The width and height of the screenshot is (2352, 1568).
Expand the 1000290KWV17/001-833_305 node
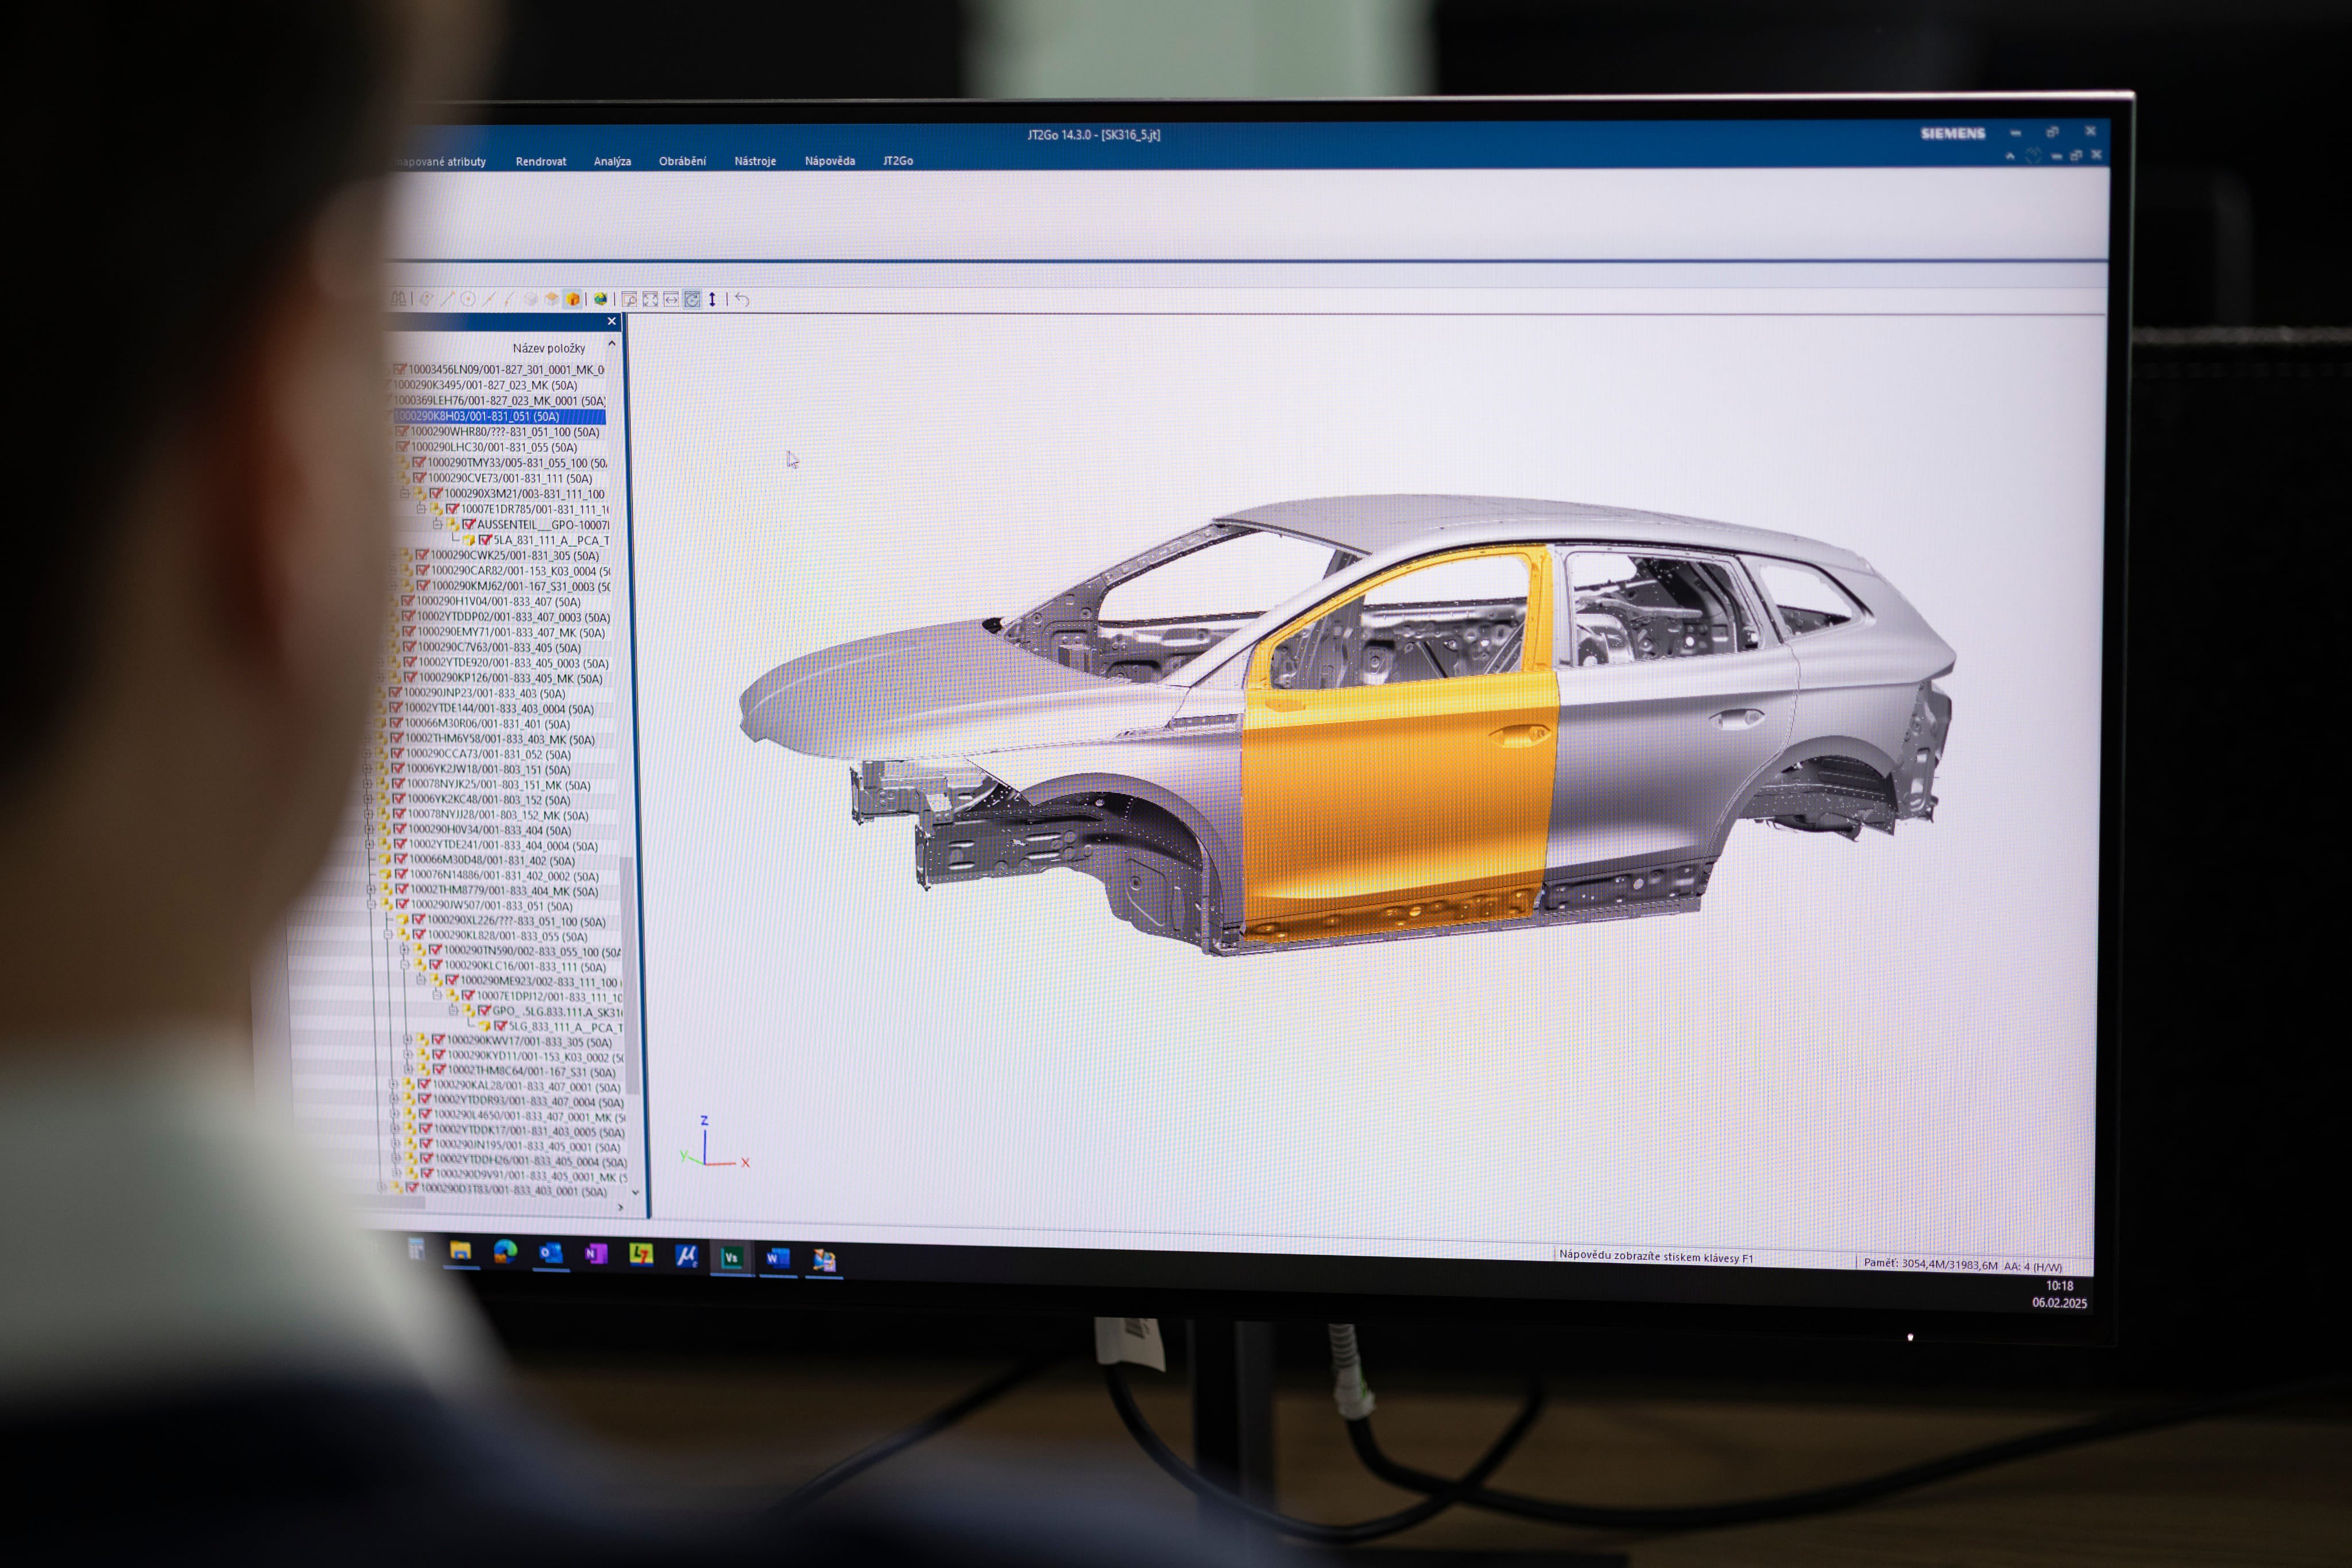(407, 1040)
